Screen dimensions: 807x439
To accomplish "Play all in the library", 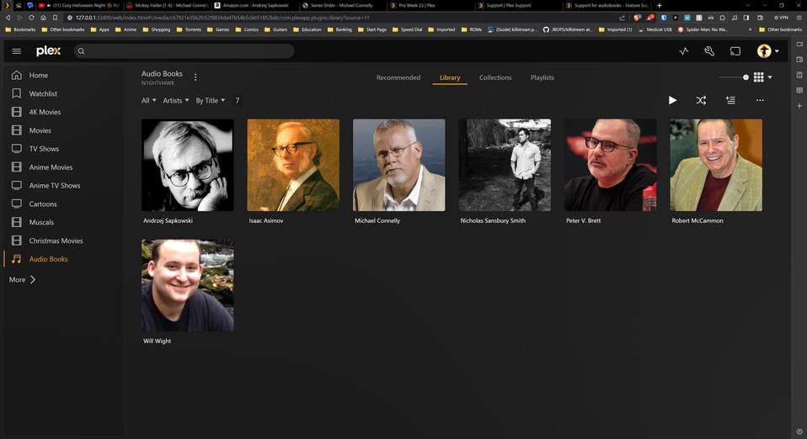I will (x=672, y=100).
